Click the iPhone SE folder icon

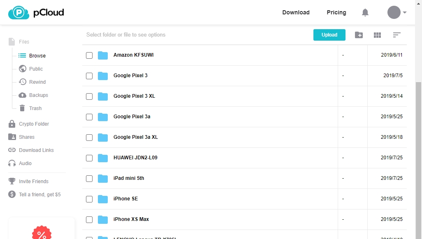pyautogui.click(x=103, y=199)
